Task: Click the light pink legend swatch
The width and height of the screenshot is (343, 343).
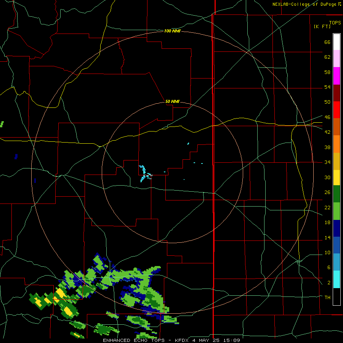Action: 337,58
